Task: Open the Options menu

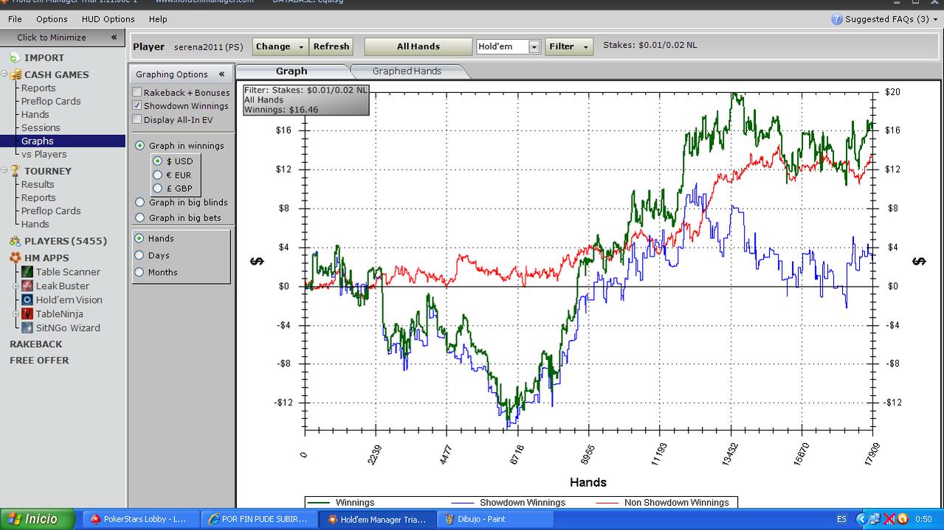Action: click(52, 19)
